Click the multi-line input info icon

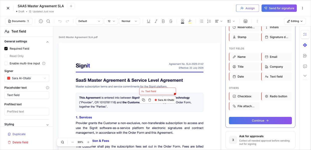[44, 63]
